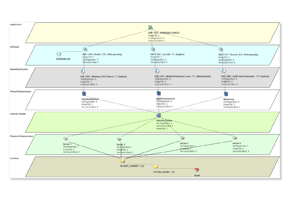
Task: Select the SWI-1150 Oracle software icon
Action: [x=85, y=49]
